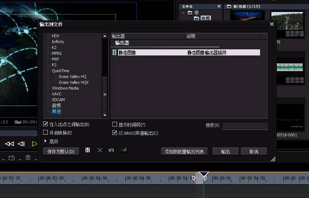Select the 视频 folder in bin tree
Screen dimensions: 309x198
[x=205, y=18]
